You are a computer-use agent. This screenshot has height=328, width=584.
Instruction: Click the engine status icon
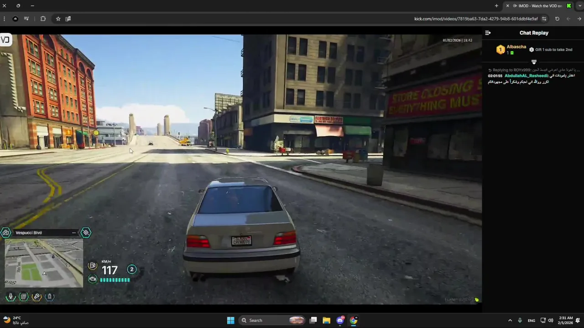pos(93,279)
